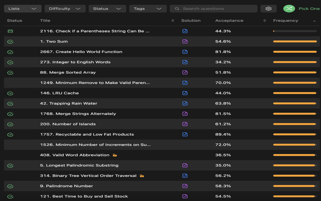
Task: Sort questions by Title column
Action: (x=173, y=21)
